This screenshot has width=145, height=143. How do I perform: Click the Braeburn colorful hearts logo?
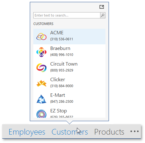(41, 52)
